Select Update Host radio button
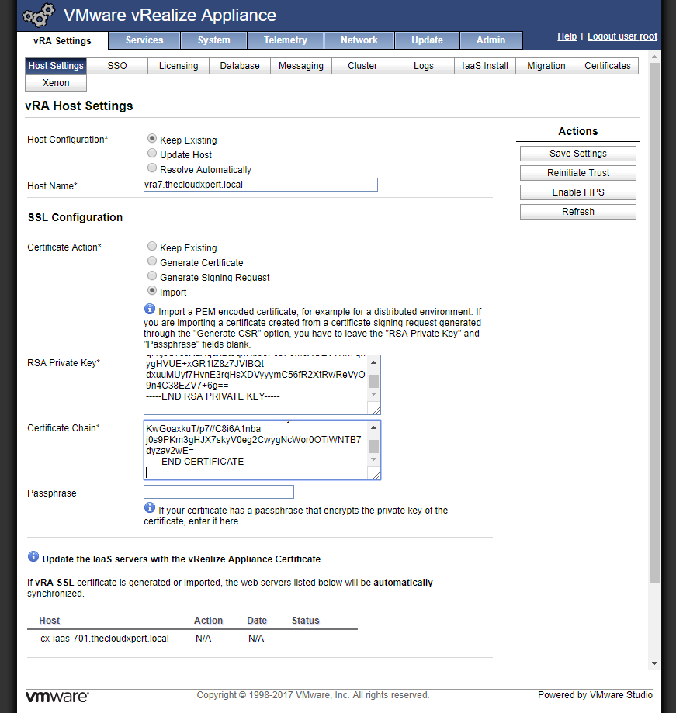This screenshot has width=676, height=713. (x=152, y=154)
